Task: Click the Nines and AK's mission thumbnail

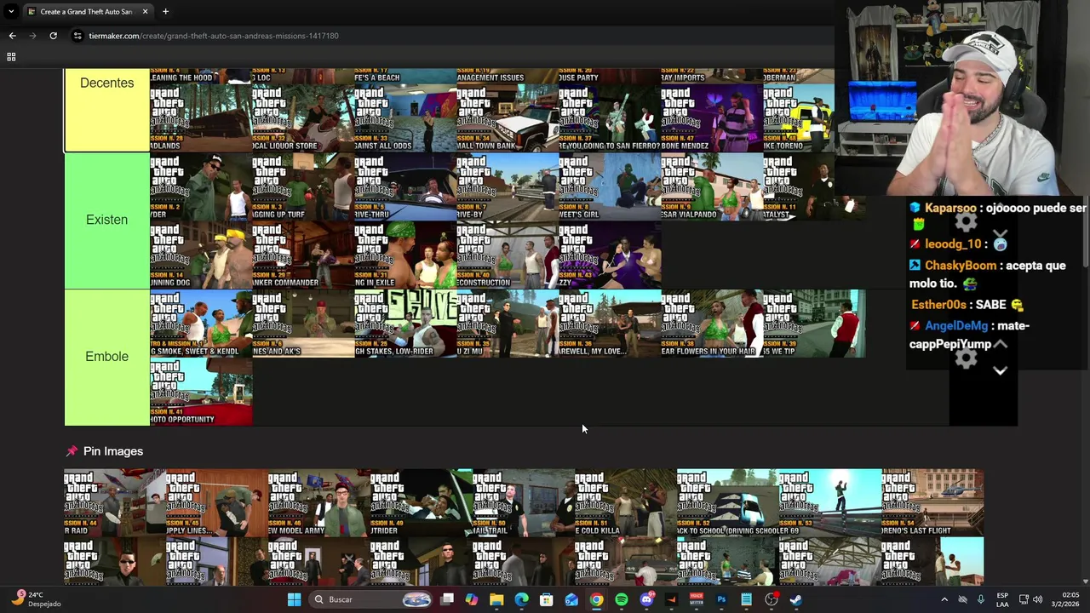Action: pyautogui.click(x=303, y=324)
